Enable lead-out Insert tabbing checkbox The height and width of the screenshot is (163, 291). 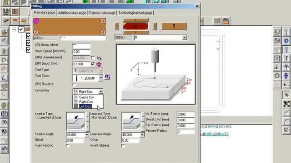123,146
